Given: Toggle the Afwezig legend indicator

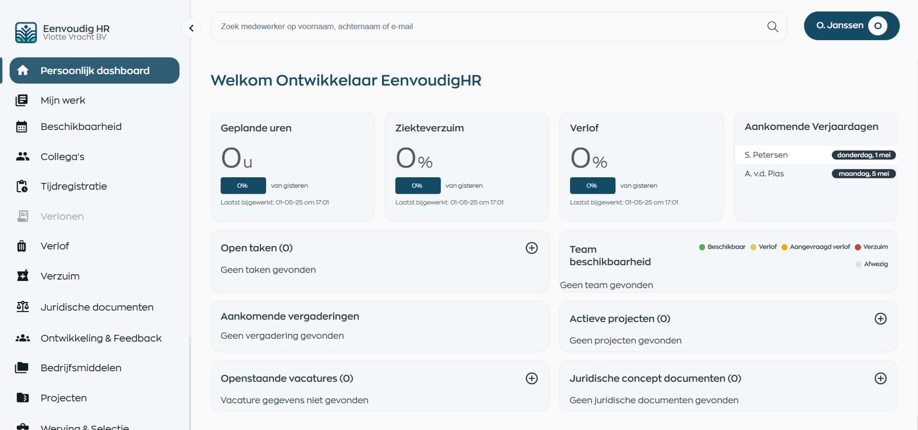Looking at the screenshot, I should 857,264.
